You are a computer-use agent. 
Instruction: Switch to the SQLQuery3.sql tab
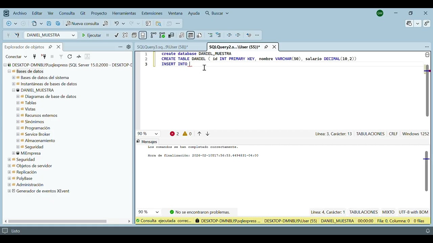tap(162, 47)
